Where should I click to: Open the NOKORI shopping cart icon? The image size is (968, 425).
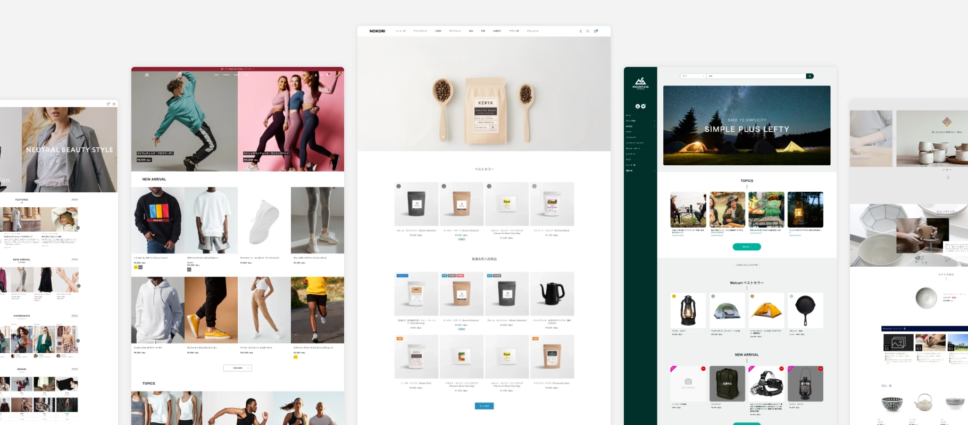coord(596,31)
